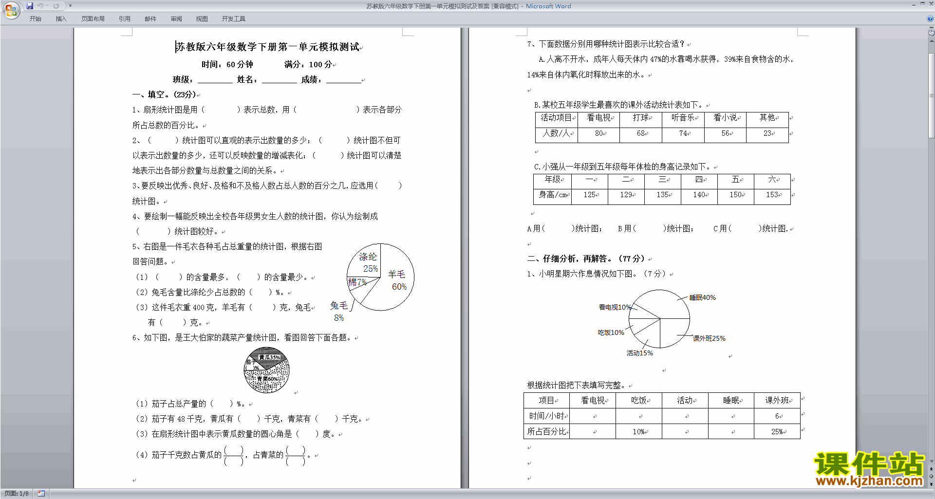Jump to the previous page browse button

tap(932, 469)
